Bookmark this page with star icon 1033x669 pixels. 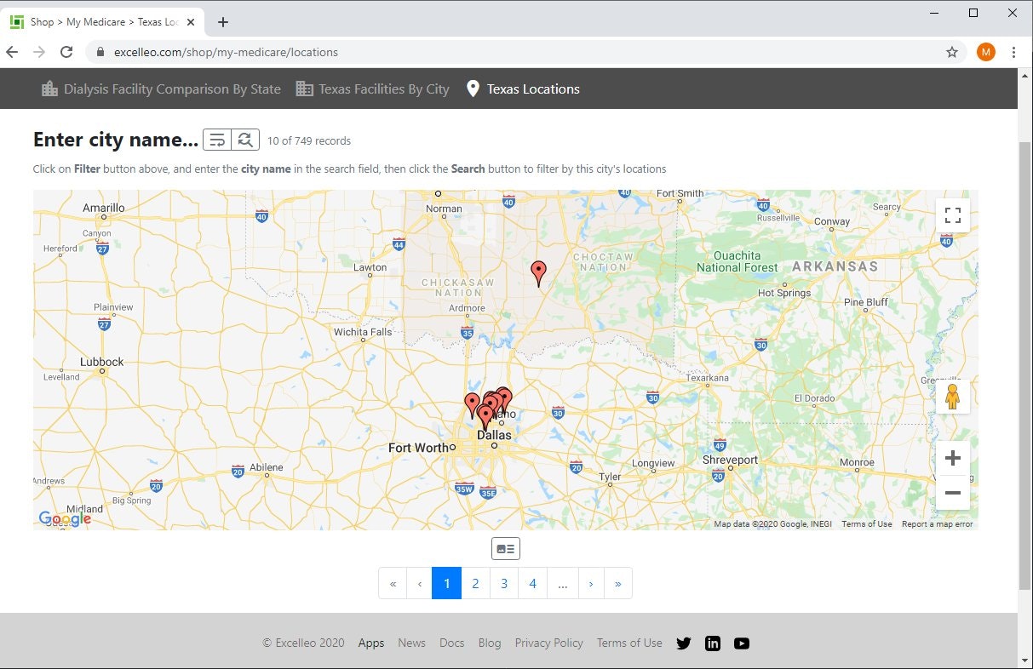952,52
